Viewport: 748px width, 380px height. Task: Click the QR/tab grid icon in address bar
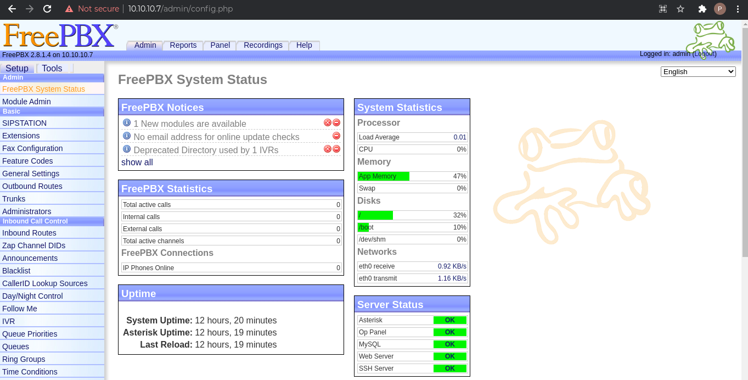click(663, 9)
